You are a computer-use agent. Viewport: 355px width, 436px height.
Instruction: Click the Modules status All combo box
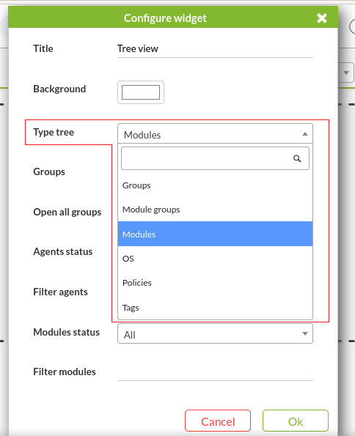click(215, 333)
